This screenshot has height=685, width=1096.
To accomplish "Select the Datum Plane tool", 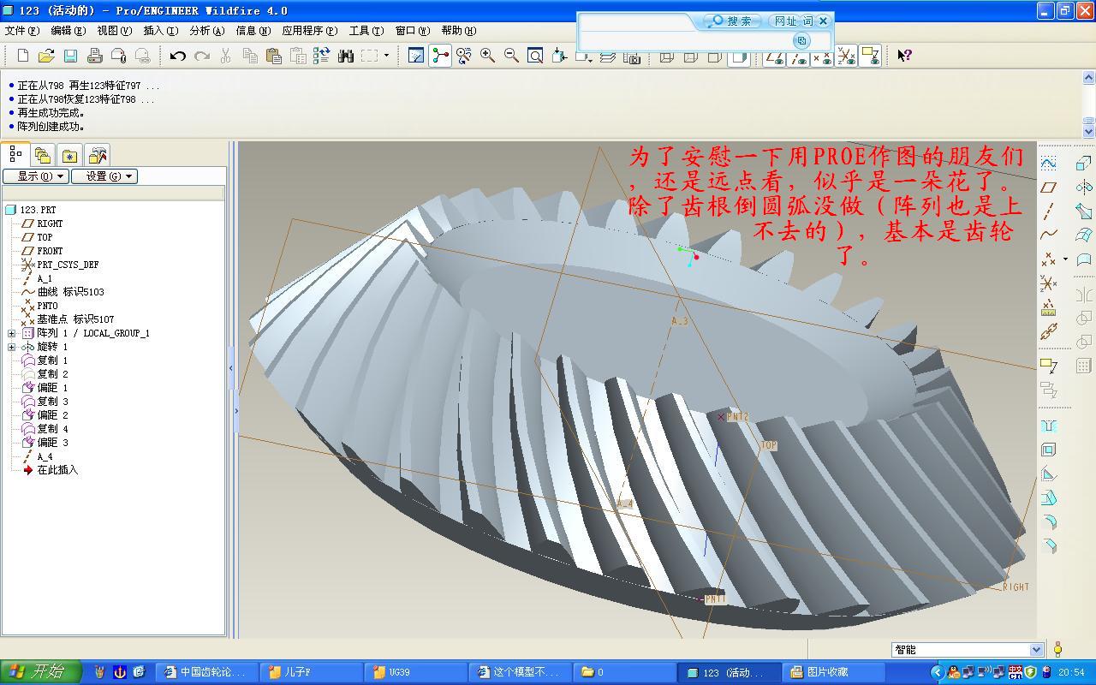I will click(x=1048, y=187).
